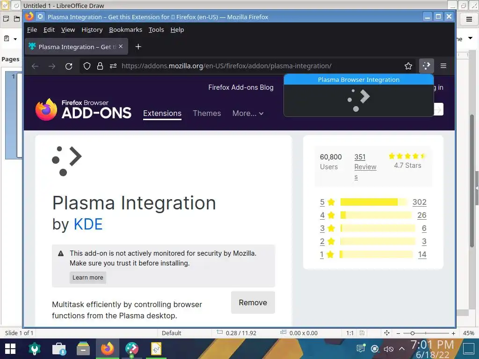
Task: Open the software store briefcase taskbar icon
Action: (x=59, y=349)
